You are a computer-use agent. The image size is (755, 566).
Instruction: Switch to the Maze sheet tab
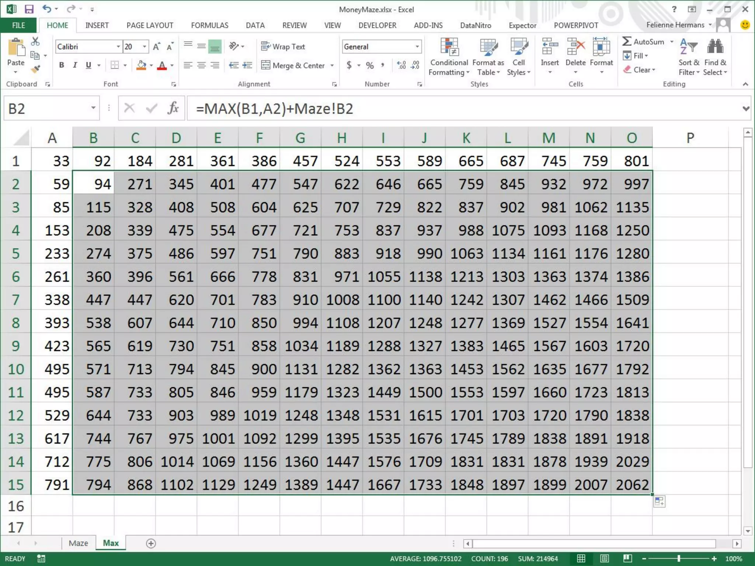(78, 543)
